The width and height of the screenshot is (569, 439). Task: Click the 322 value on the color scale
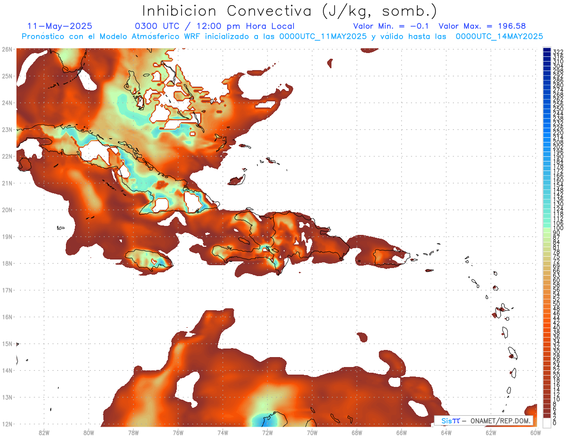pos(558,52)
